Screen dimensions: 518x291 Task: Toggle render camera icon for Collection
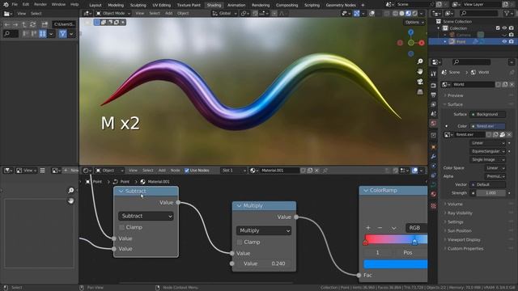[511, 28]
